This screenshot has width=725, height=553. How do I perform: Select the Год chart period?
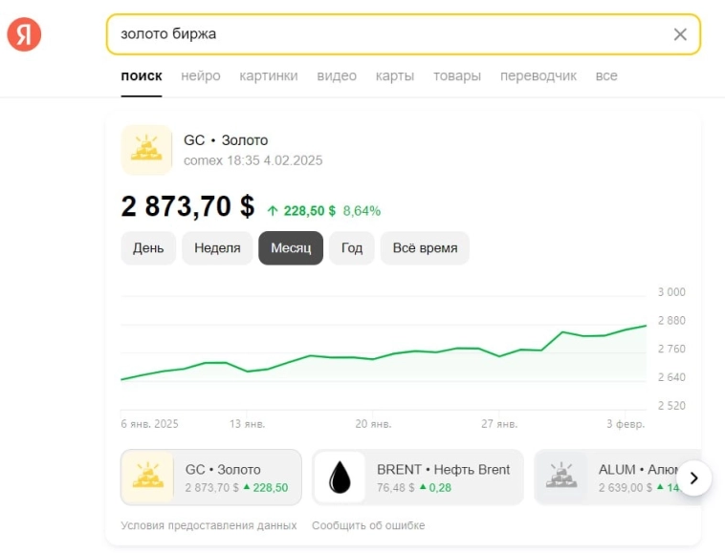pos(352,248)
